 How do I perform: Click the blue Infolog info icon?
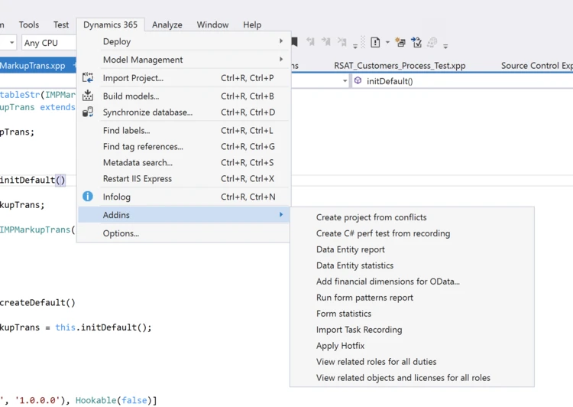tap(88, 197)
